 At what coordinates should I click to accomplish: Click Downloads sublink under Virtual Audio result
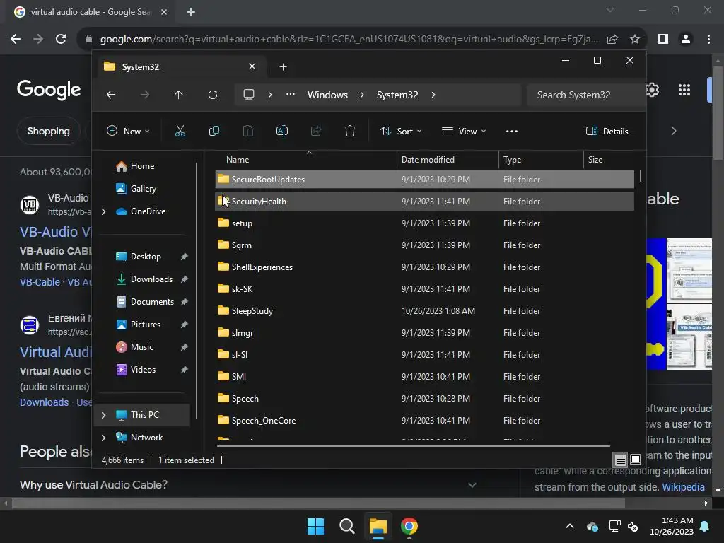coord(44,402)
